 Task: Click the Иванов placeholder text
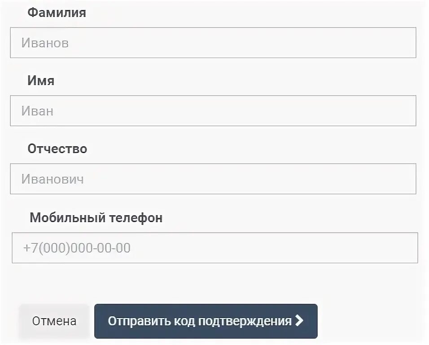coord(45,43)
